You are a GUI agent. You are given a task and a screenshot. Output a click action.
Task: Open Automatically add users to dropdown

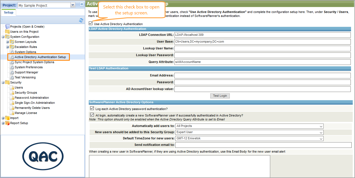(249, 126)
